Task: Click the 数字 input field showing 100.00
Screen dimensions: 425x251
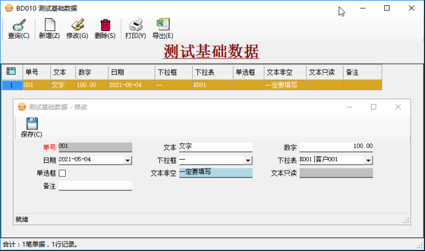Action: 336,147
